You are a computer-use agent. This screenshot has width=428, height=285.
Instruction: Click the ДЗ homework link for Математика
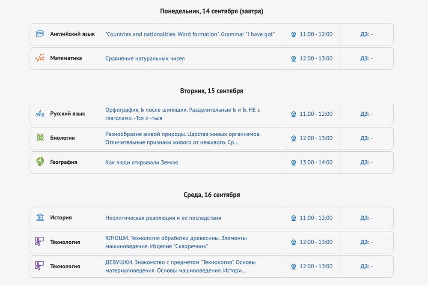366,58
